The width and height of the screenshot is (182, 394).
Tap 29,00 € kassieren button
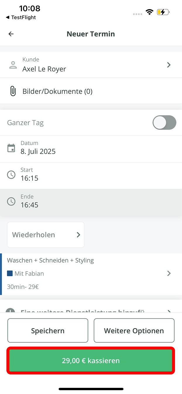91,361
